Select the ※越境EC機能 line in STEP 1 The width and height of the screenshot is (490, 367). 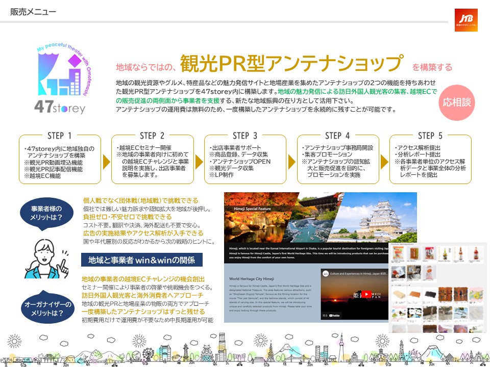tap(42, 176)
